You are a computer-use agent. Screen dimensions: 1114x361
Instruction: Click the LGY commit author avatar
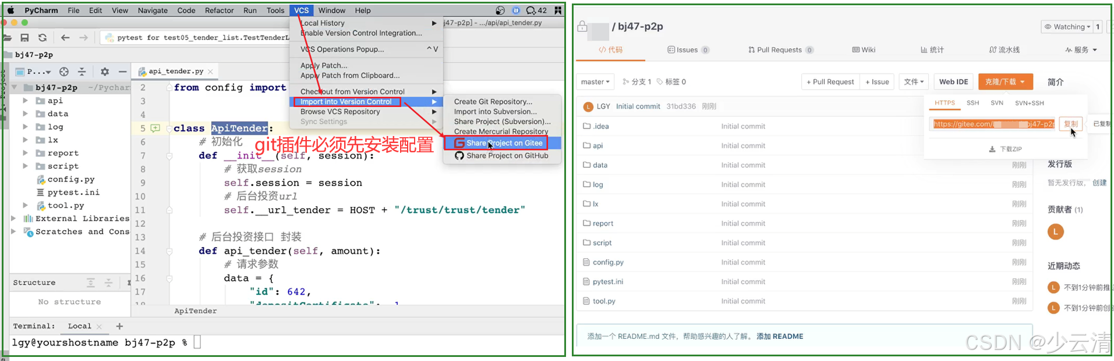pos(588,106)
